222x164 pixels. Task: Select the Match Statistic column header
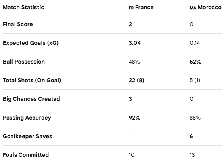[23, 7]
